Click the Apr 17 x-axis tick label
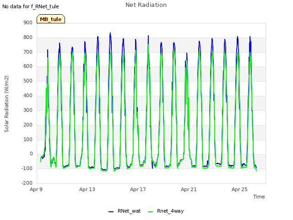293x220 pixels. [138, 189]
